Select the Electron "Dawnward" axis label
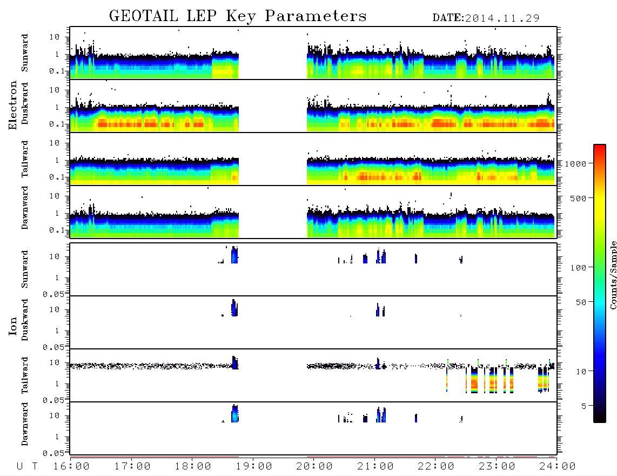Viewport: 617px width, 476px height. (25, 208)
